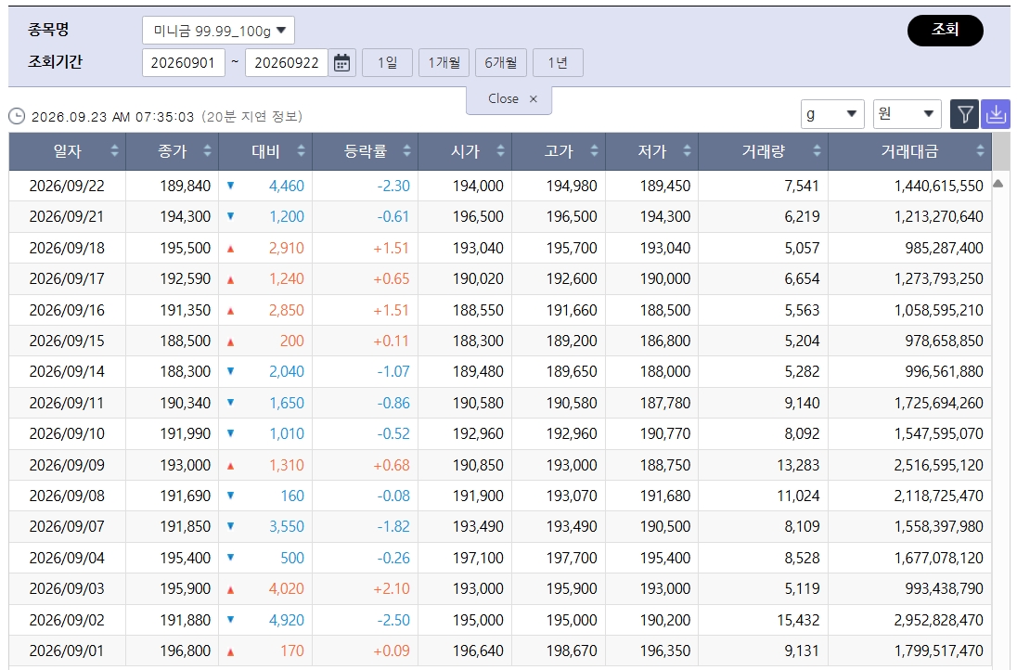The width and height of the screenshot is (1017, 670).
Task: Click the up triangle in the 2026/09/03 row
Action: (x=230, y=589)
